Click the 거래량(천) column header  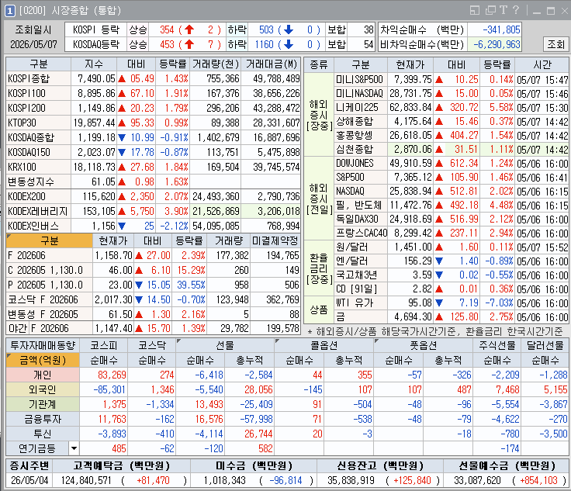216,64
